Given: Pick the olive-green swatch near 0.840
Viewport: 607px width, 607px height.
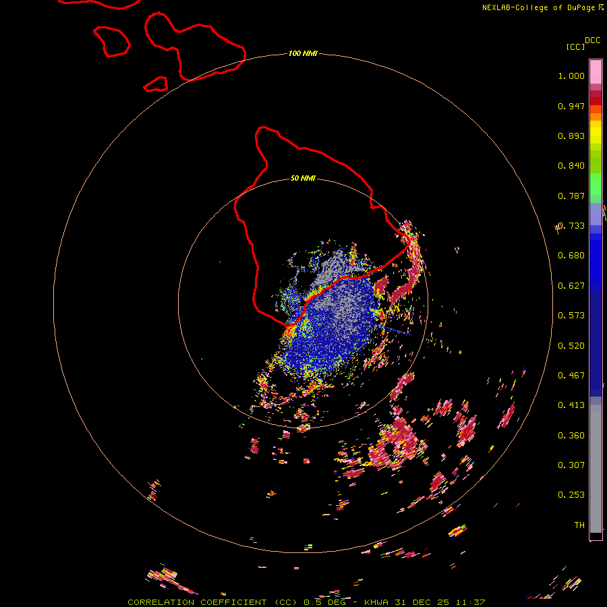Looking at the screenshot, I should 596,162.
